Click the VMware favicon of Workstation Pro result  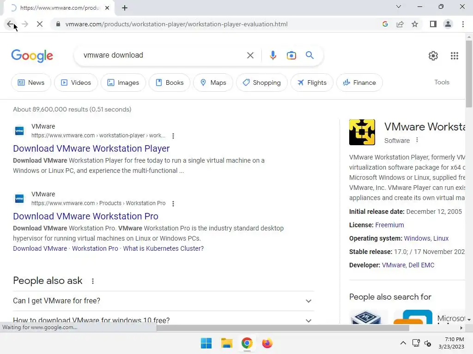(19, 199)
